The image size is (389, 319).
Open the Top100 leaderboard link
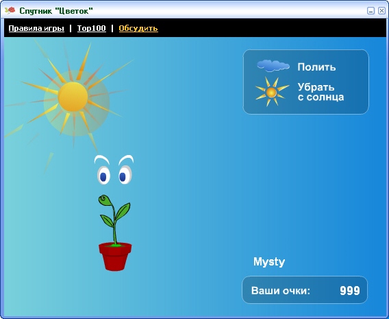[x=92, y=28]
